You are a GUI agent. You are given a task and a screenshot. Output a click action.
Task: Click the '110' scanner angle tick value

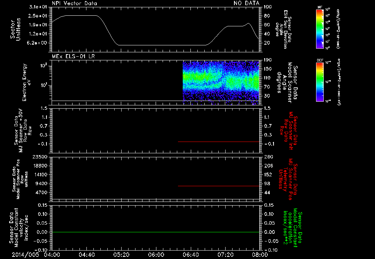(268, 78)
